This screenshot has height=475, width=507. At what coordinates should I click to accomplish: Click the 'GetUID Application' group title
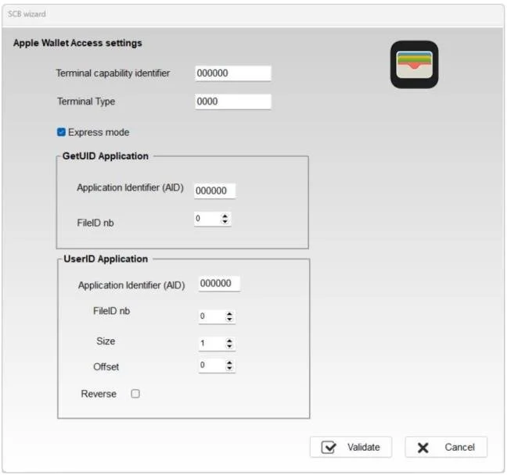tap(106, 156)
